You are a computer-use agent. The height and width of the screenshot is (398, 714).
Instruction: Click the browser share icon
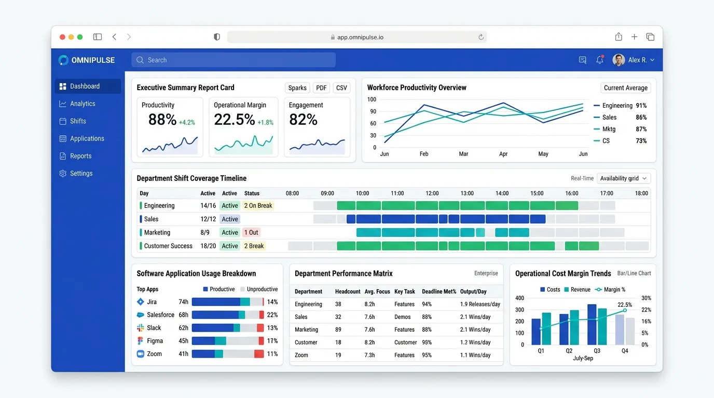(x=619, y=37)
